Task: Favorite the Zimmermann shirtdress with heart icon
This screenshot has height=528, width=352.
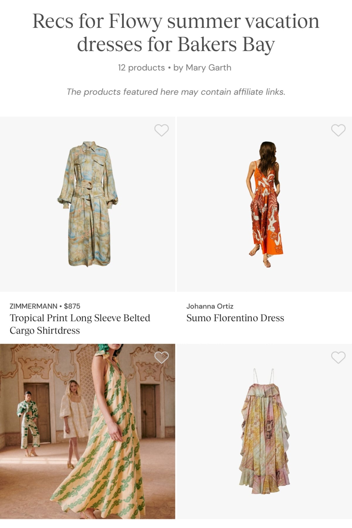Action: pyautogui.click(x=161, y=130)
